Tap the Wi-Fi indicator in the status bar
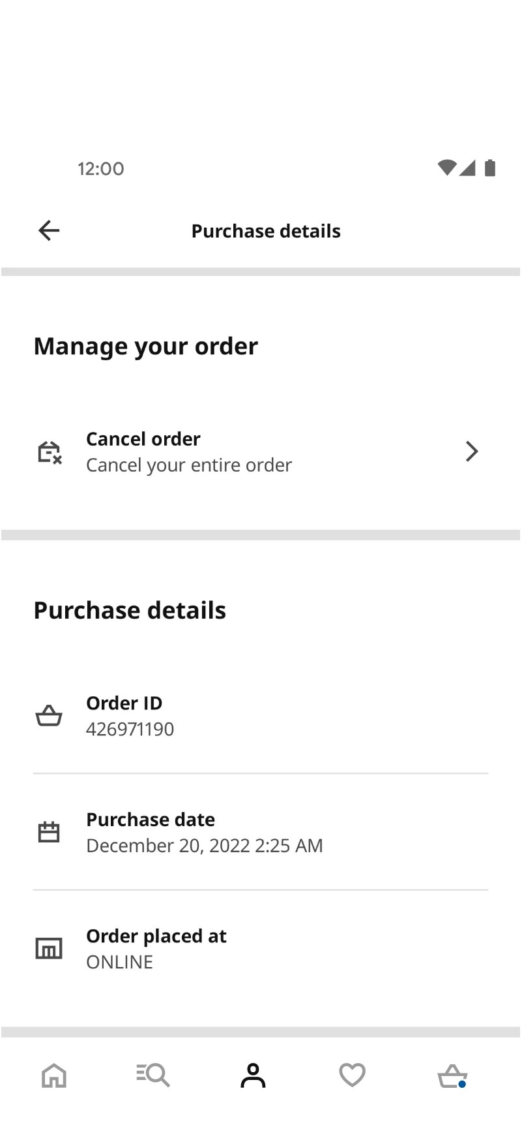Screen dimensions: 524x1125 pos(448,168)
